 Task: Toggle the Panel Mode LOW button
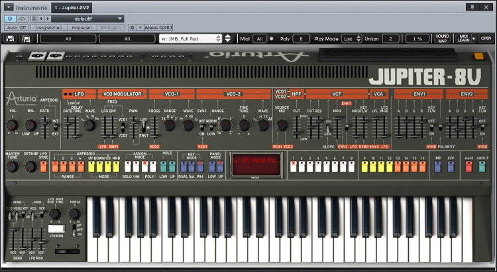212,167
